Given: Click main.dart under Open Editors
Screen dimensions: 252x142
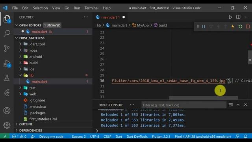Looking at the screenshot, I should pyautogui.click(x=53, y=32).
